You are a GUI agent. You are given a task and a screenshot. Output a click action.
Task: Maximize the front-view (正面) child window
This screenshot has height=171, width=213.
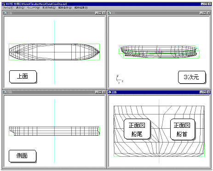pos(205,92)
